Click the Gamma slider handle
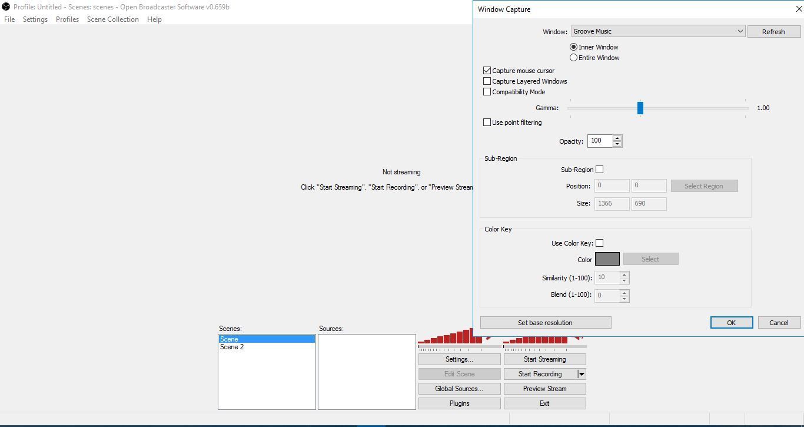 tap(641, 108)
